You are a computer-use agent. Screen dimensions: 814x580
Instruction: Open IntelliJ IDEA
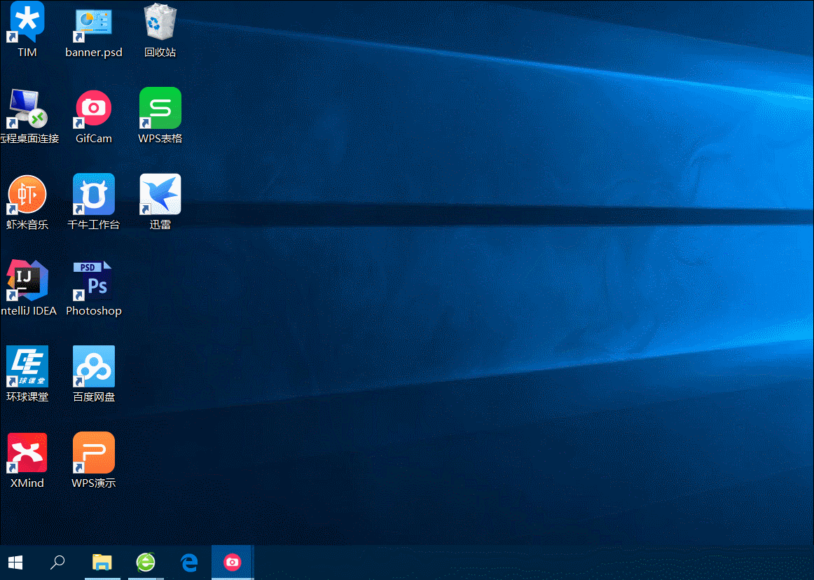(x=27, y=280)
